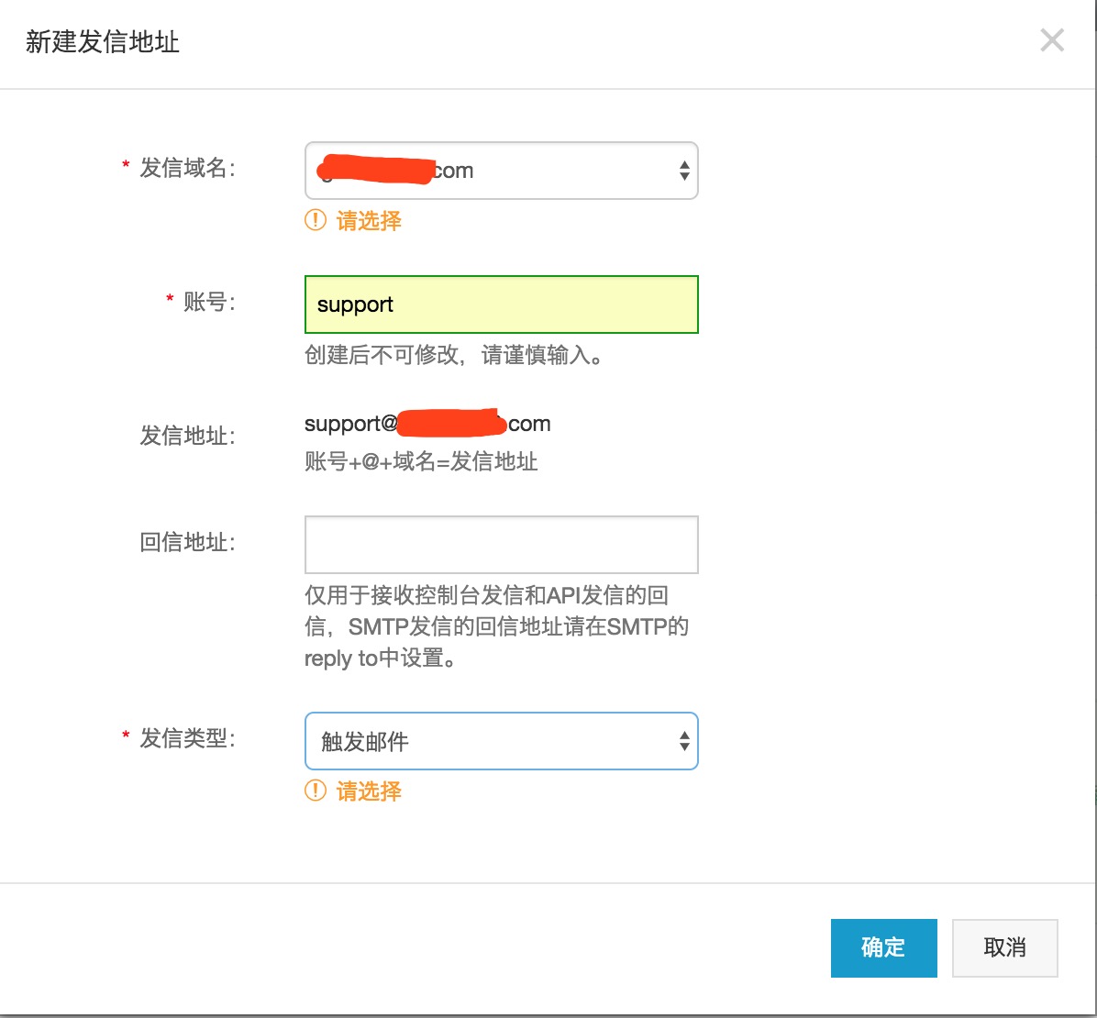The width and height of the screenshot is (1097, 1018).
Task: Click the up-down stepper on 发信类型 dropdown
Action: [x=684, y=741]
